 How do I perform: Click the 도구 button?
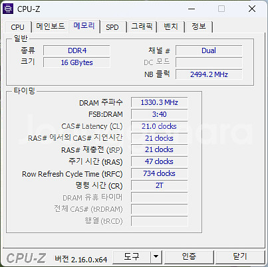click(x=132, y=257)
